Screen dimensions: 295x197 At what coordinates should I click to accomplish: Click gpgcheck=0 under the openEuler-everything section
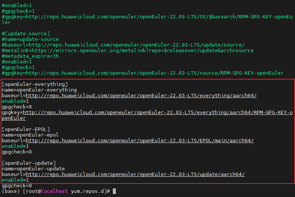pos(17,107)
